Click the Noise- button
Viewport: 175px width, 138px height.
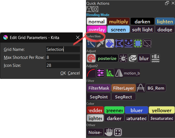click(95, 132)
